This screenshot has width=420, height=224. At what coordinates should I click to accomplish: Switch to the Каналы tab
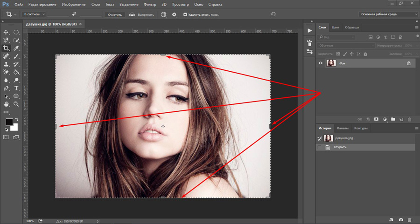coord(343,128)
